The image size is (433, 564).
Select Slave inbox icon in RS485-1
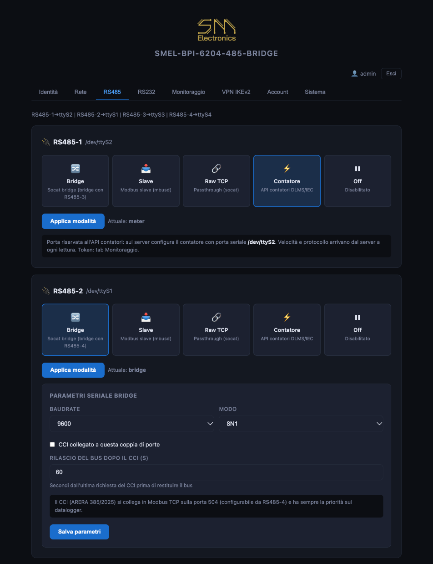coord(146,169)
